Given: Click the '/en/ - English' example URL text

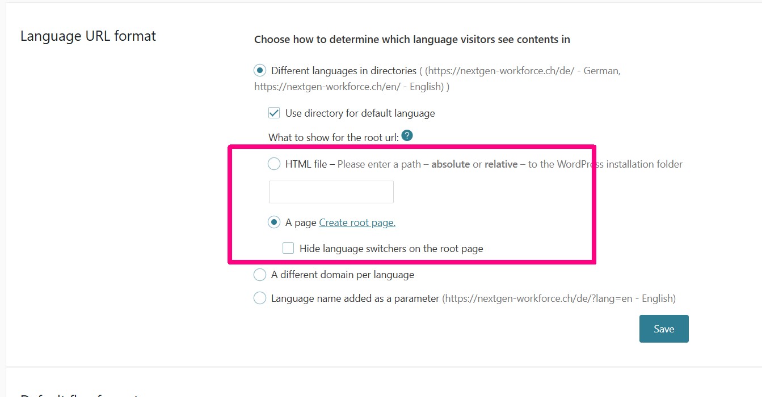Looking at the screenshot, I should (348, 87).
